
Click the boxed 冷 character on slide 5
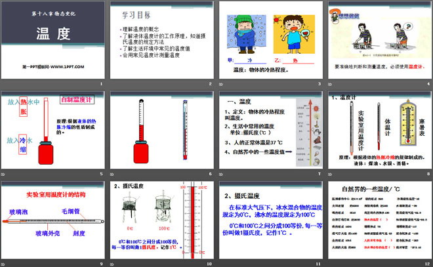click(x=24, y=140)
